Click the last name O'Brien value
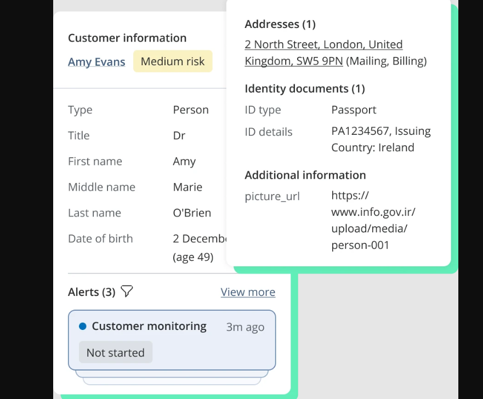The width and height of the screenshot is (483, 399). [192, 213]
